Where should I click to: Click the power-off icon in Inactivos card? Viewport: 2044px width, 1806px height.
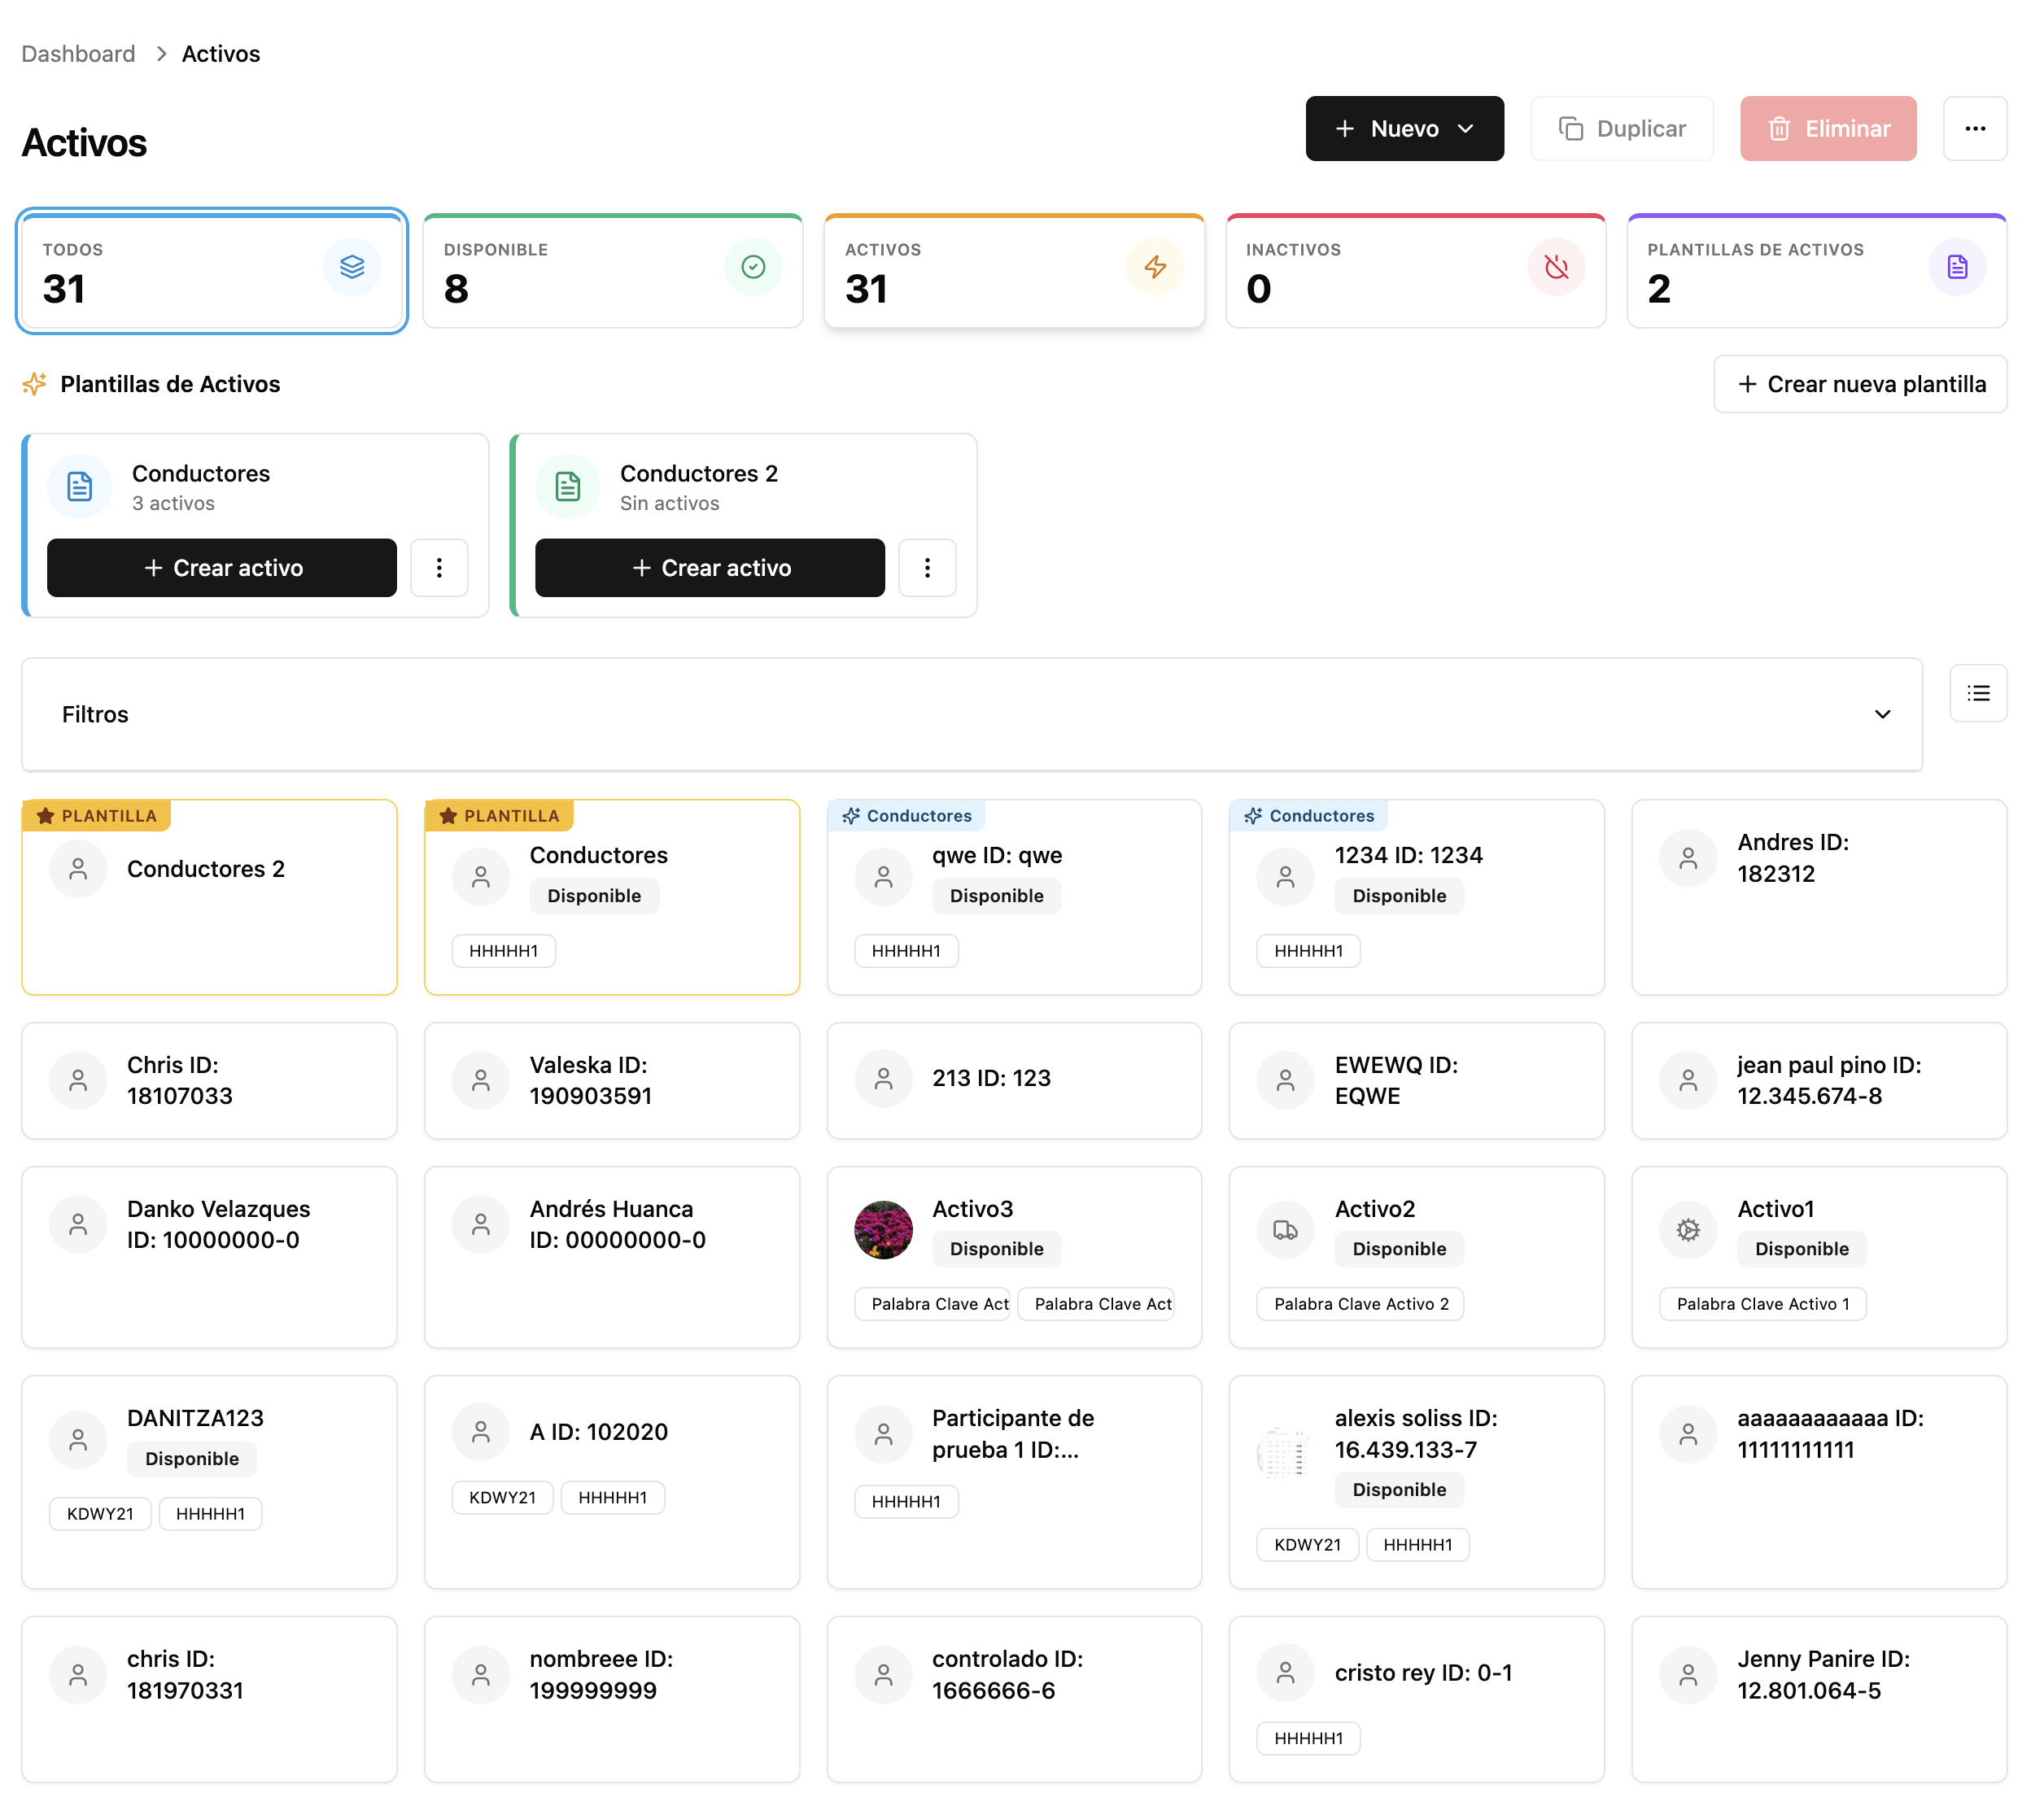coord(1556,267)
